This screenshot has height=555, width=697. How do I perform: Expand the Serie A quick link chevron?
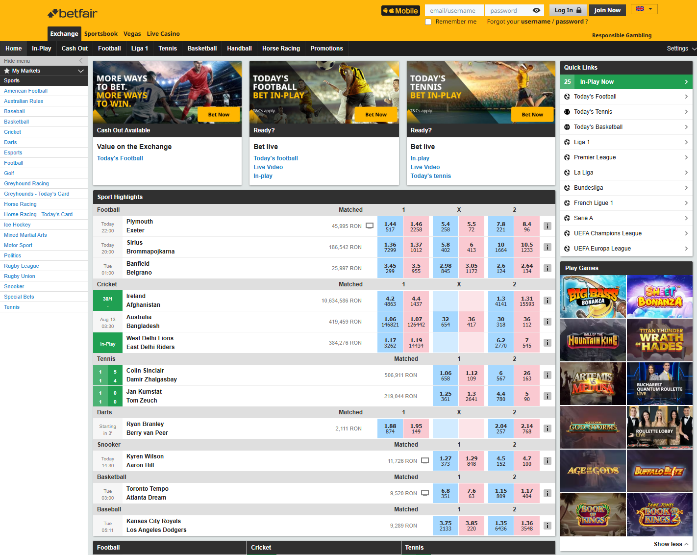pyautogui.click(x=686, y=218)
